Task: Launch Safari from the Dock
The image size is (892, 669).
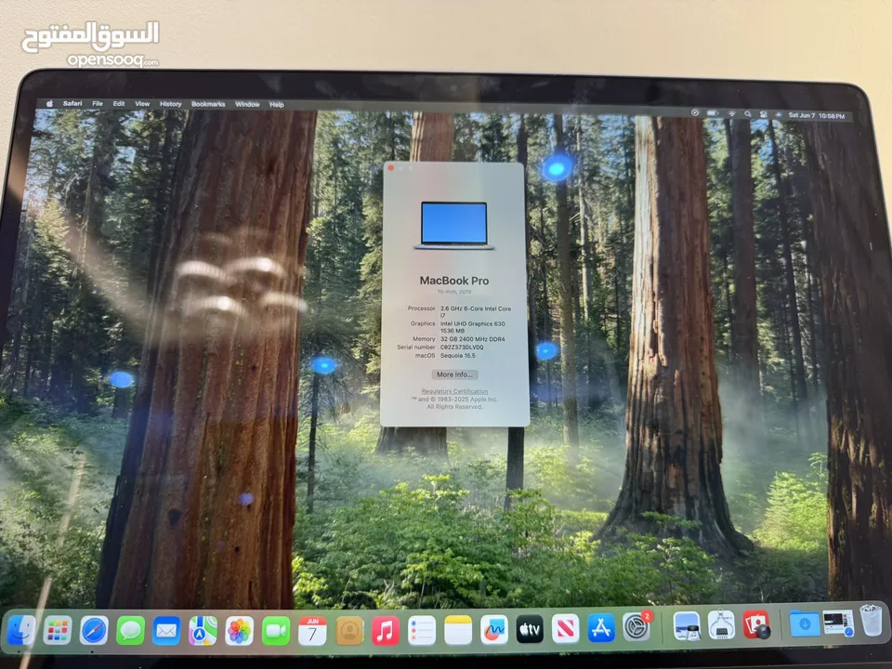Action: (94, 630)
